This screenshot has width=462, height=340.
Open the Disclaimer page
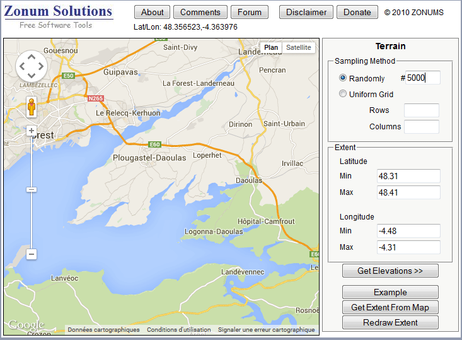(x=306, y=12)
